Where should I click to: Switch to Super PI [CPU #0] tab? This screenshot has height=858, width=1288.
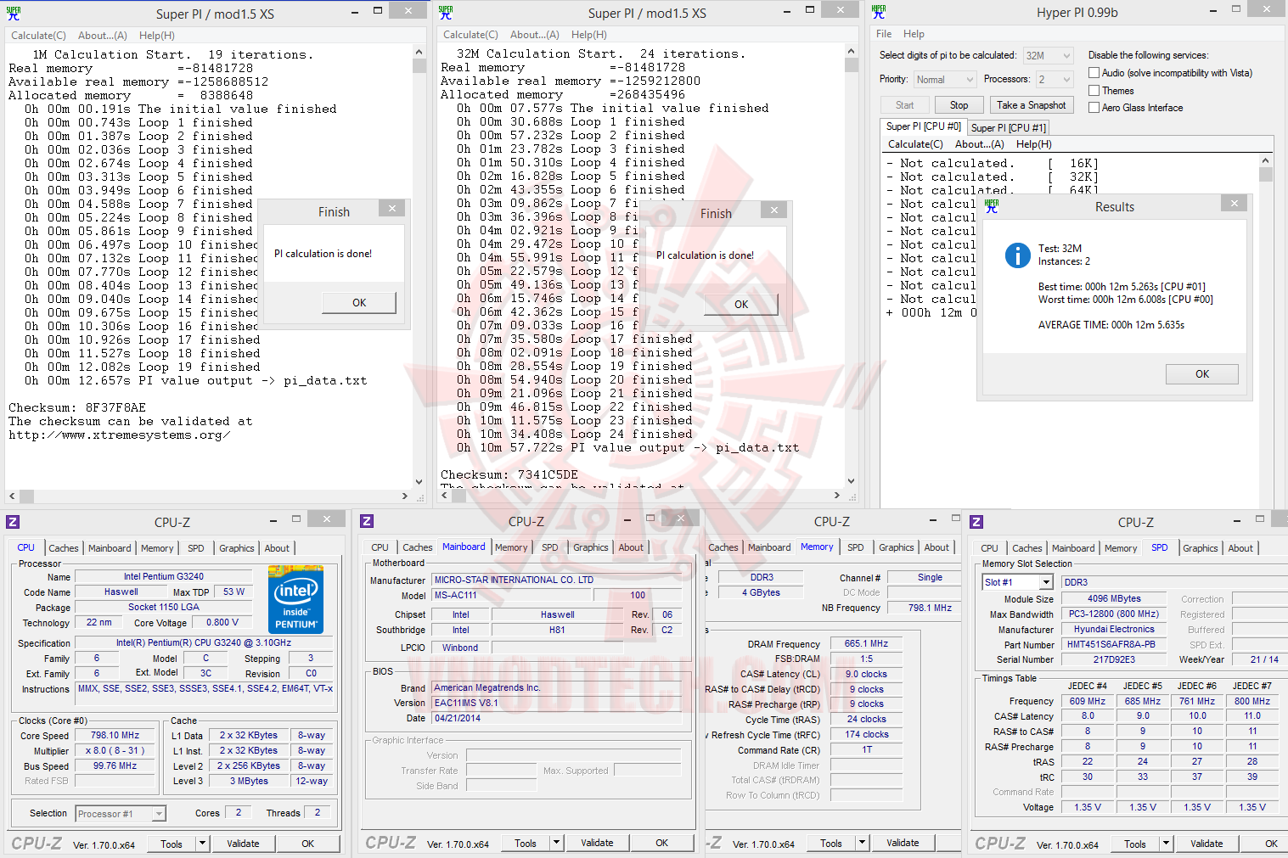[x=923, y=126]
